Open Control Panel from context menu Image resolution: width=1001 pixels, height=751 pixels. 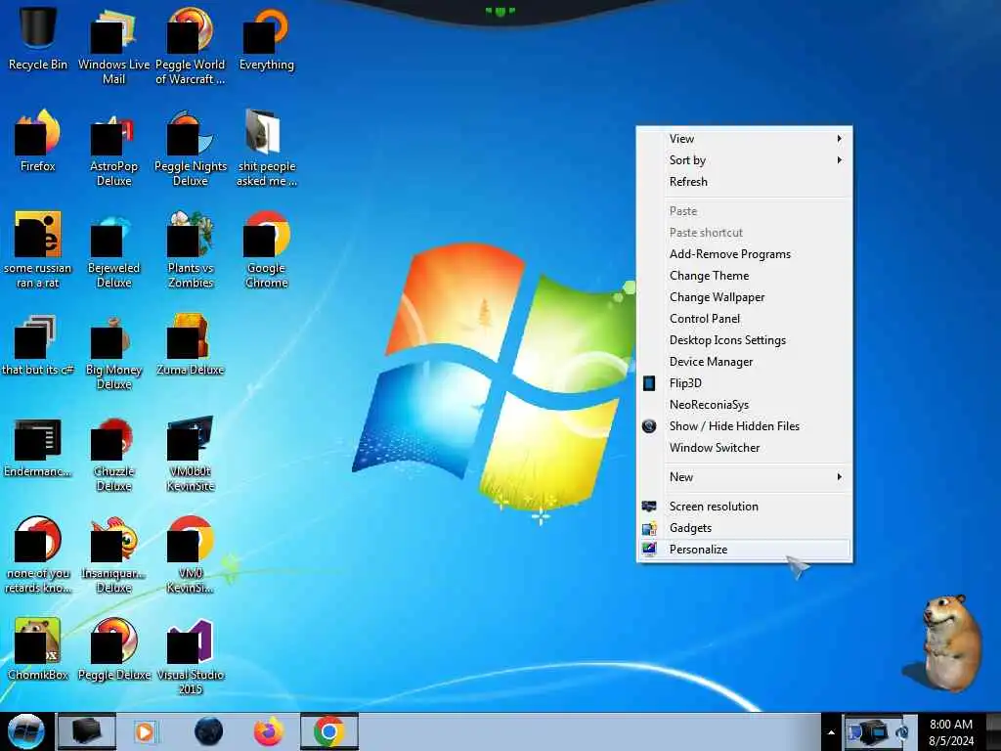click(x=744, y=319)
